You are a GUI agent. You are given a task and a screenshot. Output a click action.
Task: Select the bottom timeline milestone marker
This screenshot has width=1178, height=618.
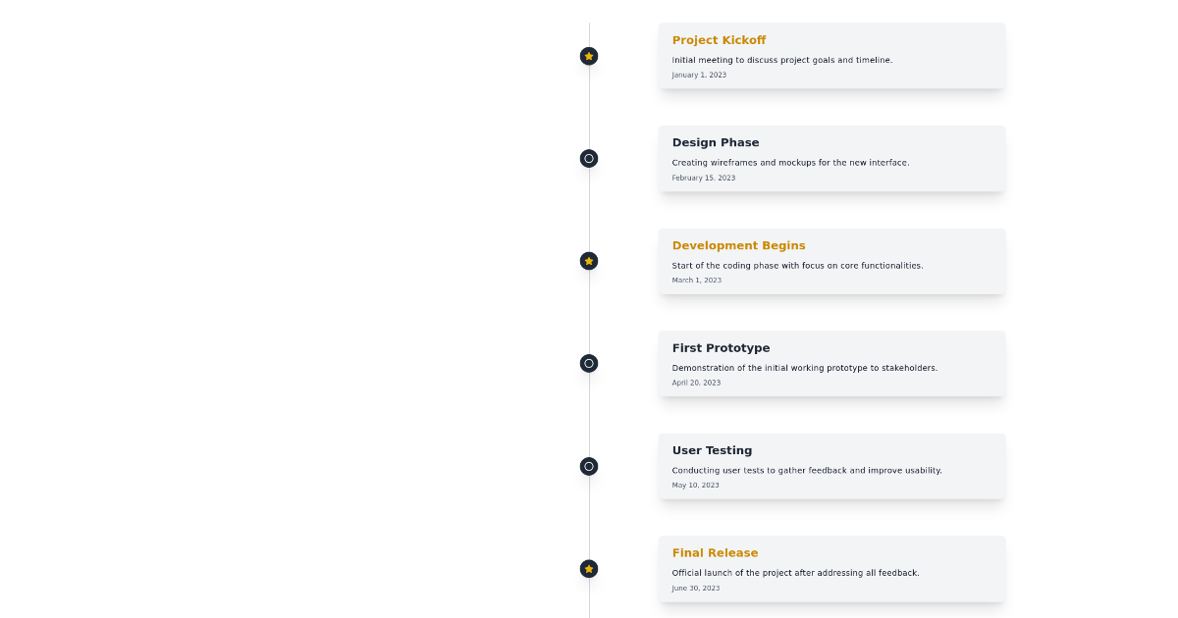(x=588, y=568)
